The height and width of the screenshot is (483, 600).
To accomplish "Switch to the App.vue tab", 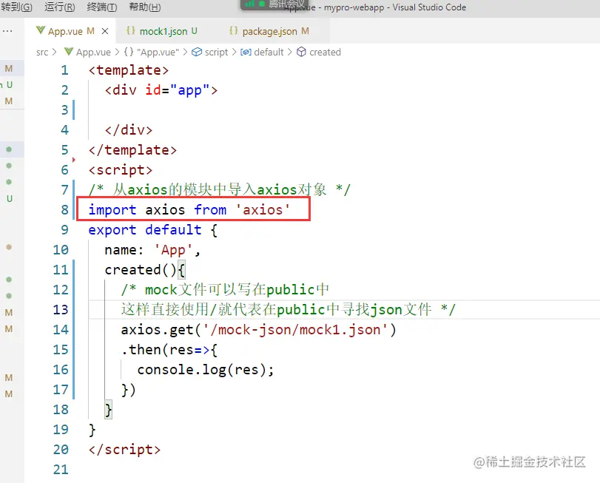I will pos(70,31).
